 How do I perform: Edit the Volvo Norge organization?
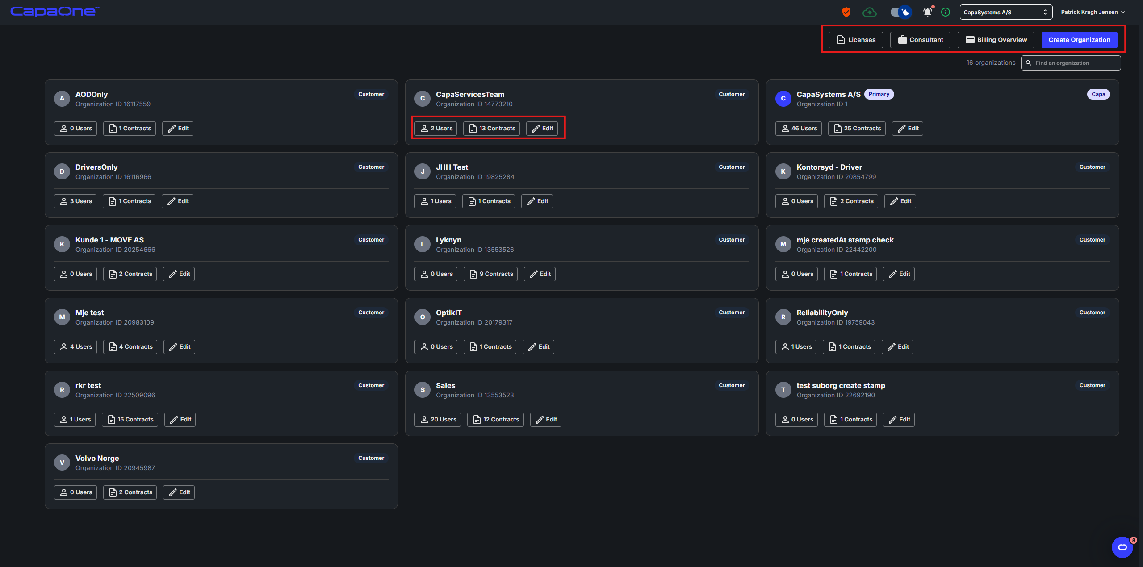click(179, 492)
